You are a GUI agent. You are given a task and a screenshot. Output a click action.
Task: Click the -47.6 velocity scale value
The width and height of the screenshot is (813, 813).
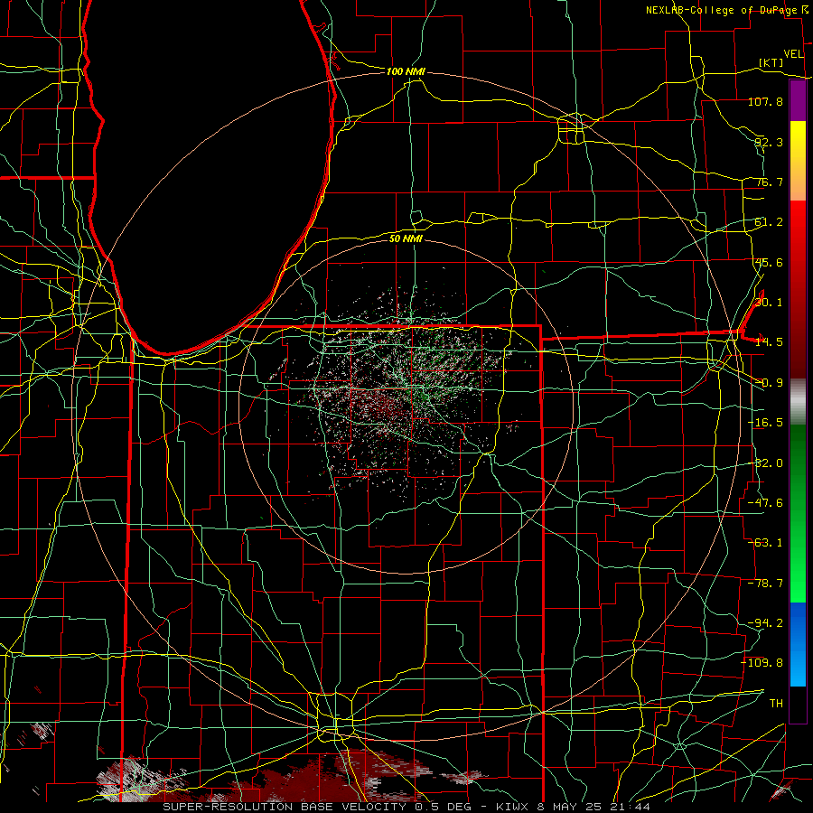(x=765, y=503)
